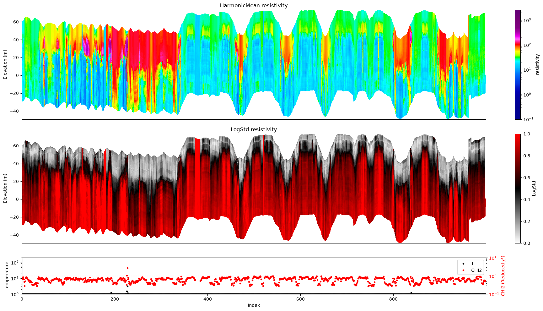
Task: Click the black T point near index 840
Action: (411, 293)
